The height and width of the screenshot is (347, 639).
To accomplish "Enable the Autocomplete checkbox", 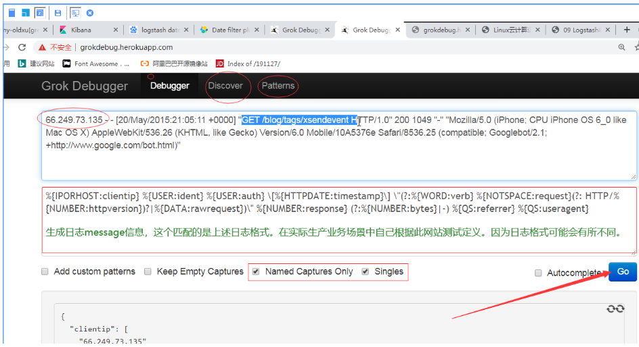I will tap(538, 273).
